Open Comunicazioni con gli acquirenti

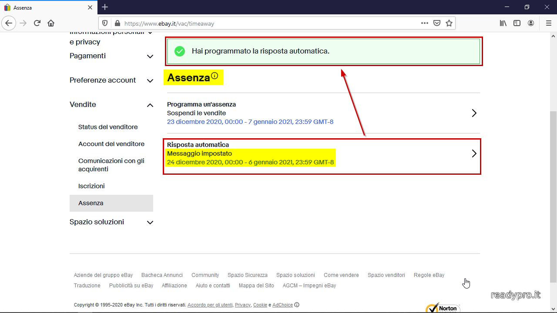click(x=111, y=165)
